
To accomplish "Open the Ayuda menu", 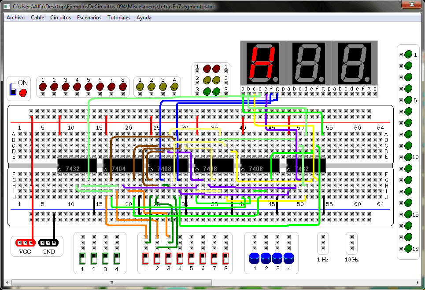I will click(x=144, y=18).
